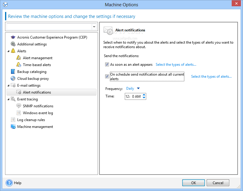The image size is (243, 191).
Task: Click the Backup cataloging book icon
Action: coord(13,71)
